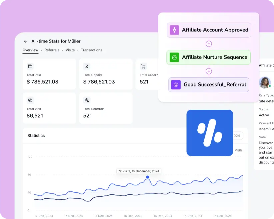The height and width of the screenshot is (219, 274).
Task: Open the Affiliate Nurture Sequence step
Action: (x=208, y=57)
